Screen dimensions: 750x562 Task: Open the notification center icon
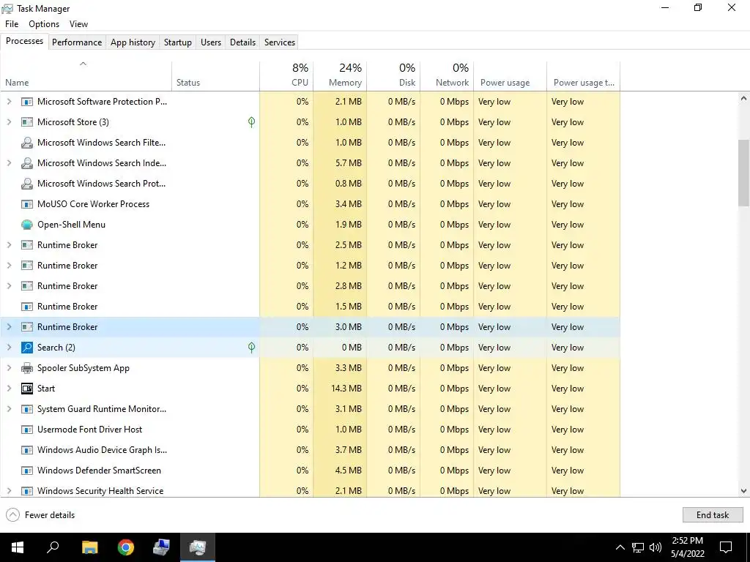pyautogui.click(x=726, y=547)
